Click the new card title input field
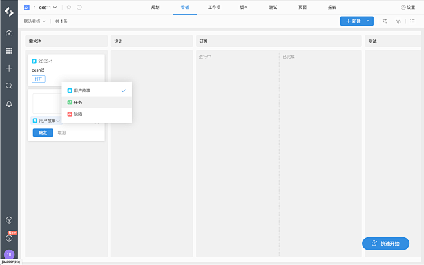This screenshot has width=424, height=265. click(47, 104)
